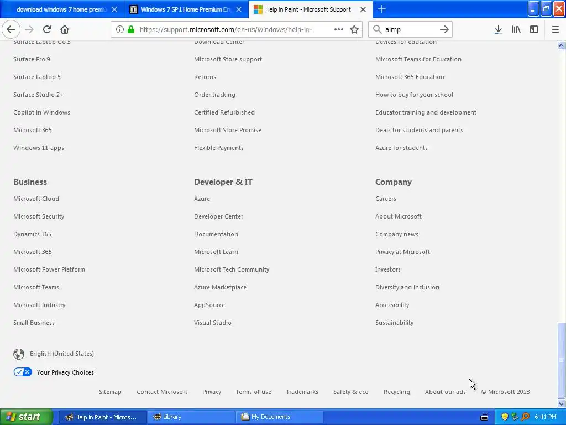Click the scrollbar up arrow

pyautogui.click(x=561, y=45)
